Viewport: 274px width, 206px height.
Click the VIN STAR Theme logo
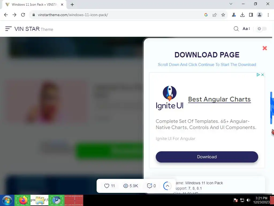point(34,29)
